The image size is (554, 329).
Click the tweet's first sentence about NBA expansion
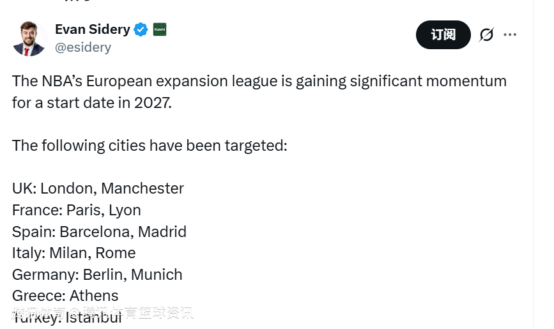click(x=259, y=81)
